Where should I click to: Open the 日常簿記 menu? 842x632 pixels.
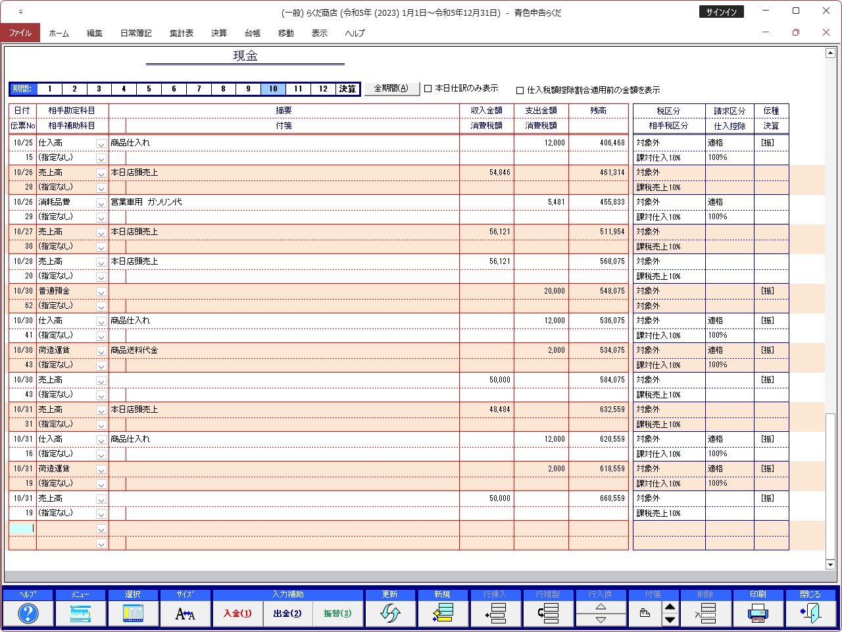(x=136, y=33)
